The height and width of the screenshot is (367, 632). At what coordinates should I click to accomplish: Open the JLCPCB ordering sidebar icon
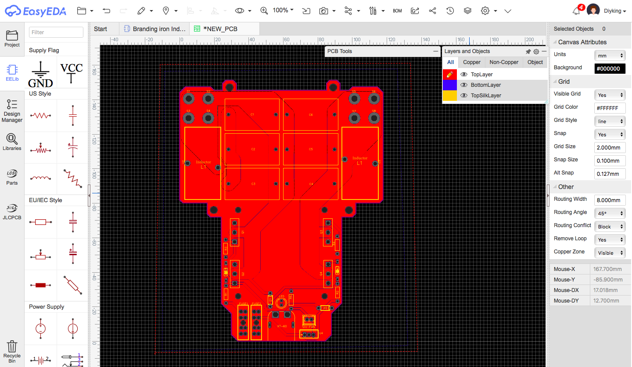click(12, 210)
